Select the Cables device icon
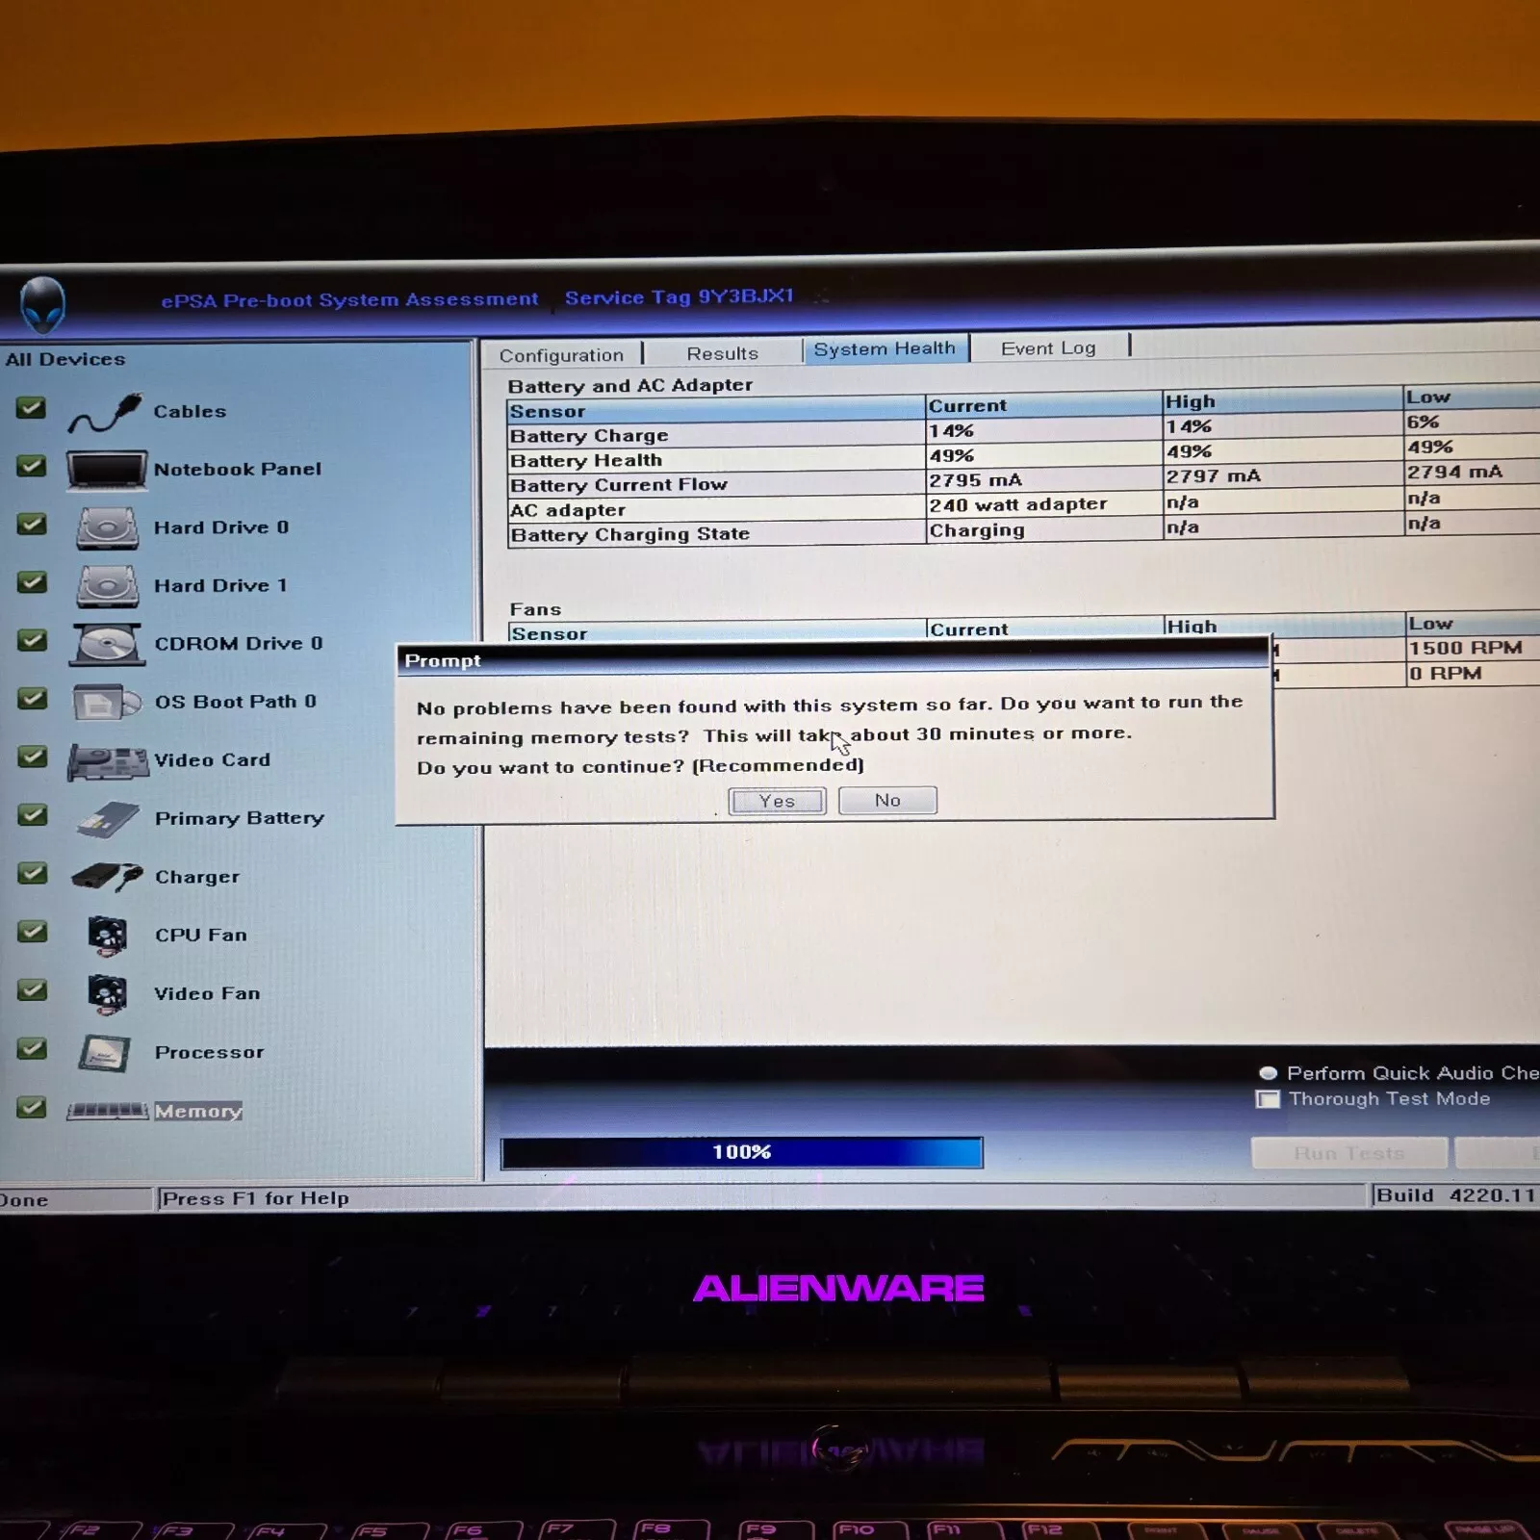1540x1540 pixels. click(106, 414)
